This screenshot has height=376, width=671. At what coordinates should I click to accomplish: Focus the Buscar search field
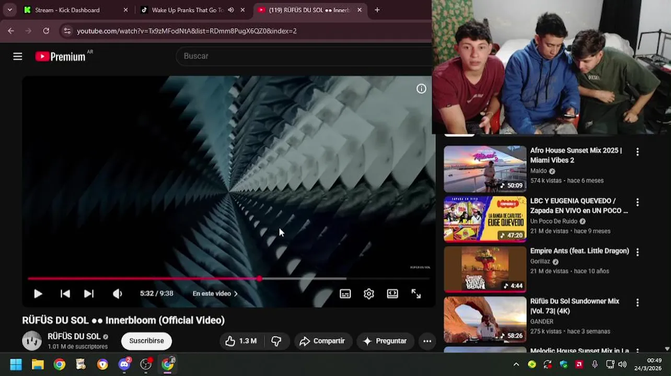pos(303,56)
